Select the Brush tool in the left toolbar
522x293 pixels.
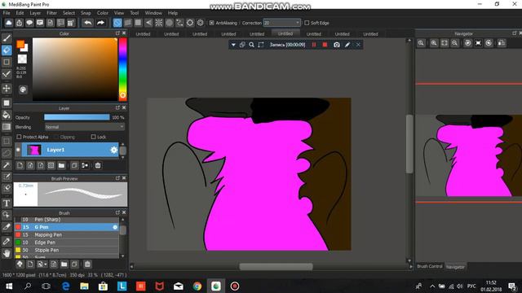click(x=7, y=38)
